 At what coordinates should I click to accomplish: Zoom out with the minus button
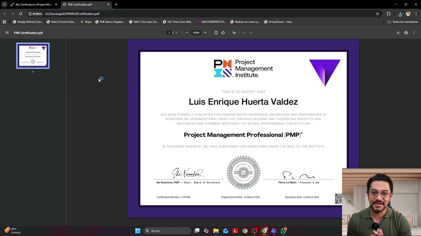(x=186, y=33)
